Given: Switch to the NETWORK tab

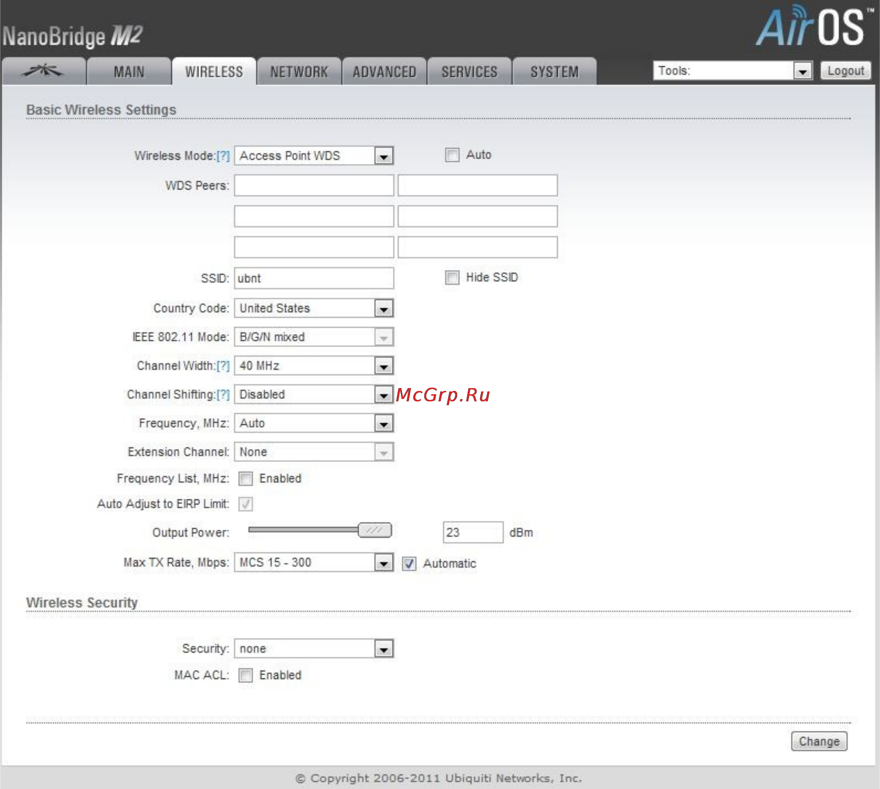Looking at the screenshot, I should pyautogui.click(x=299, y=71).
